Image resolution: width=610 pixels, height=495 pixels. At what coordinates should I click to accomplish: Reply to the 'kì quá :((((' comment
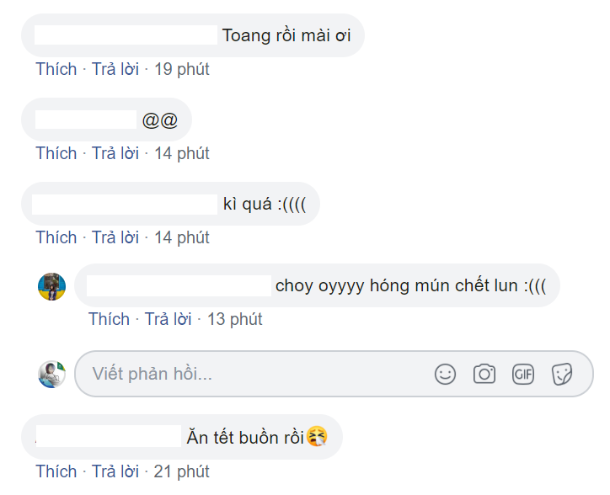pos(115,237)
